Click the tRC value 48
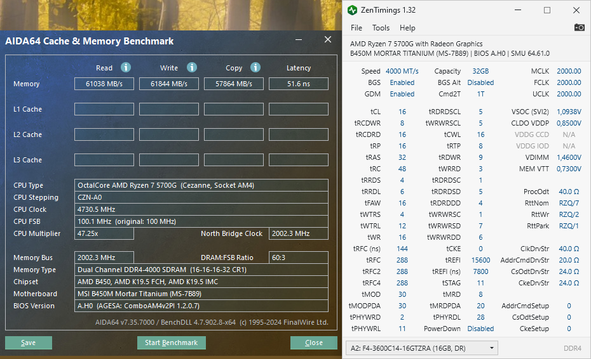 402,169
